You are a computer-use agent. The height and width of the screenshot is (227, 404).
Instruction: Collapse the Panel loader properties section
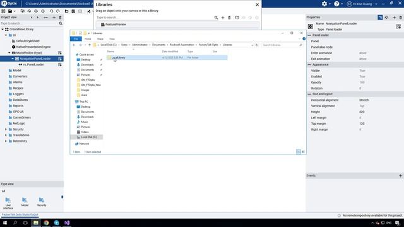[309, 35]
